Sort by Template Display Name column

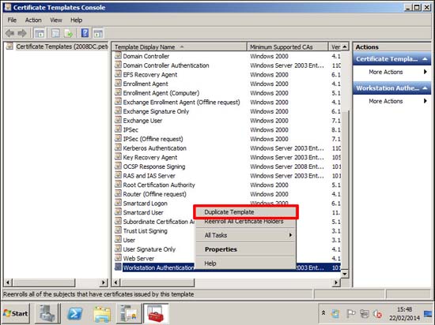pos(179,47)
